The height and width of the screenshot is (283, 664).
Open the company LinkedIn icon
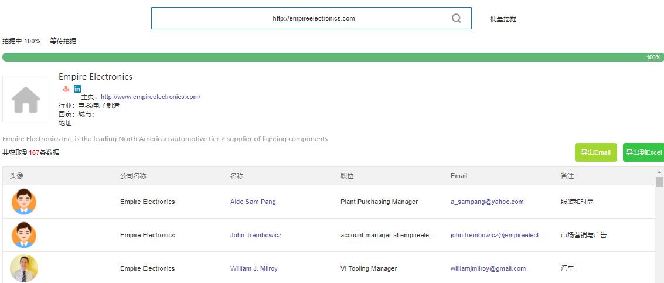click(77, 89)
